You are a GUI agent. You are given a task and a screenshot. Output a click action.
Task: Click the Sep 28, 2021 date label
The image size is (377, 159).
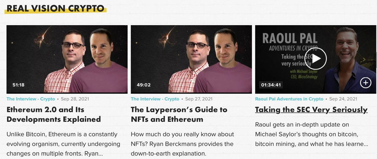[75, 99]
